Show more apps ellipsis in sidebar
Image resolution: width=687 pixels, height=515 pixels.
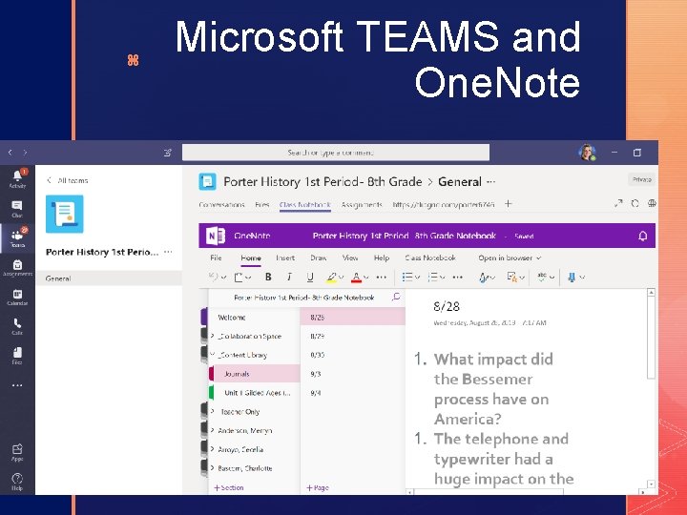17,385
